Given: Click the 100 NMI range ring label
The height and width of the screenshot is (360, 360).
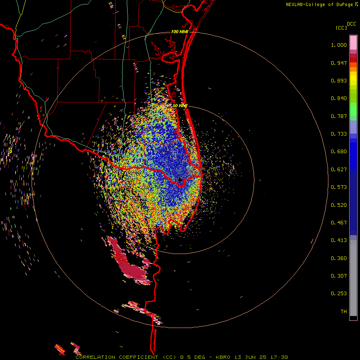Looking at the screenshot, I should tap(180, 32).
